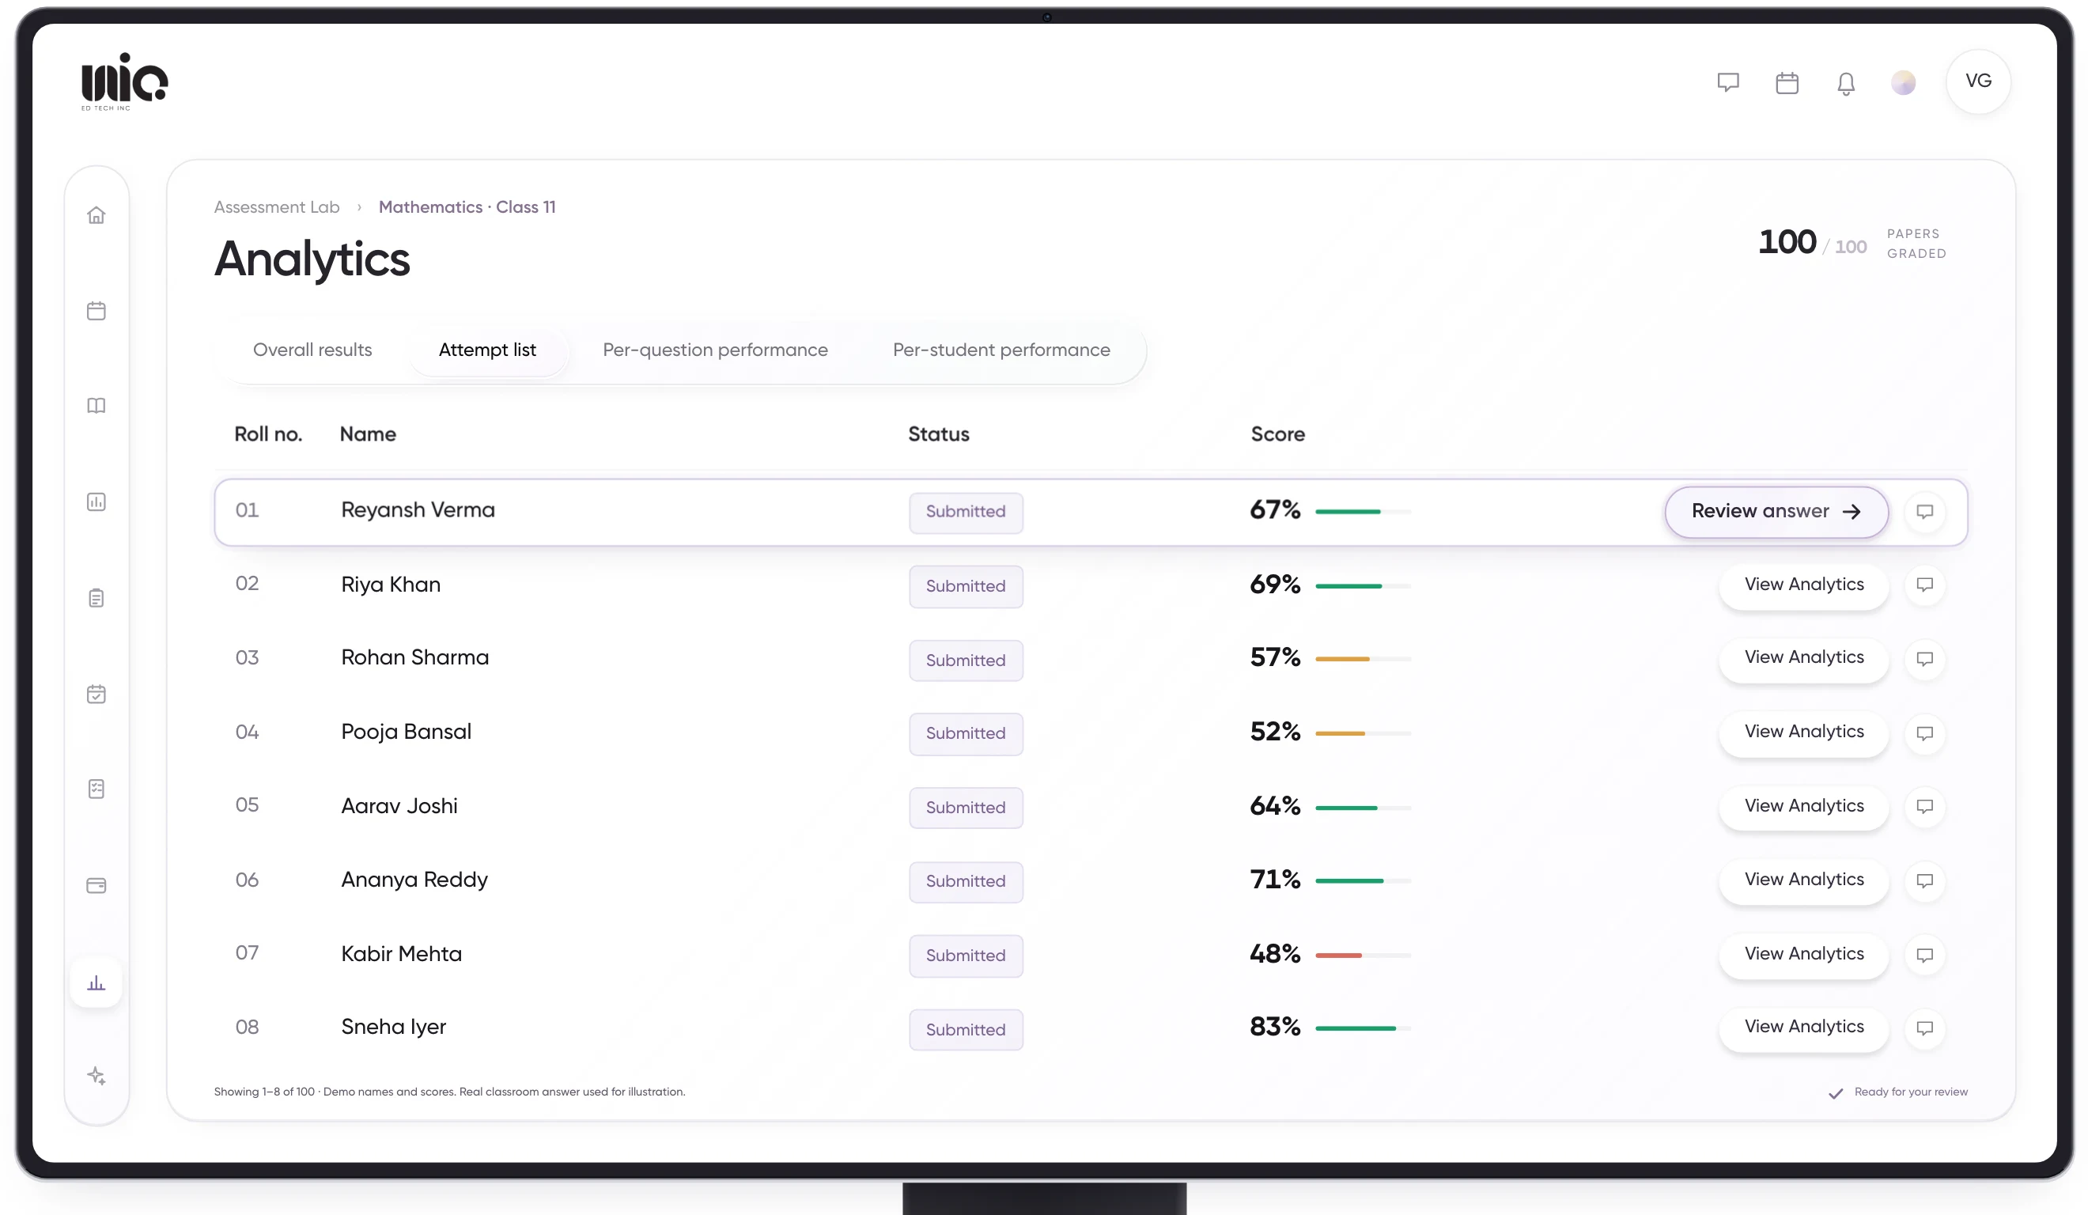Viewport: 2088px width, 1215px height.
Task: Open notifications bell icon
Action: 1846,84
